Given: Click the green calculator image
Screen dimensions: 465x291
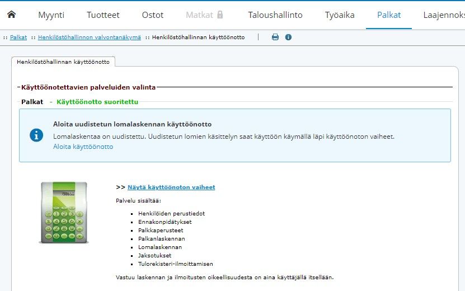Looking at the screenshot, I should (64, 213).
